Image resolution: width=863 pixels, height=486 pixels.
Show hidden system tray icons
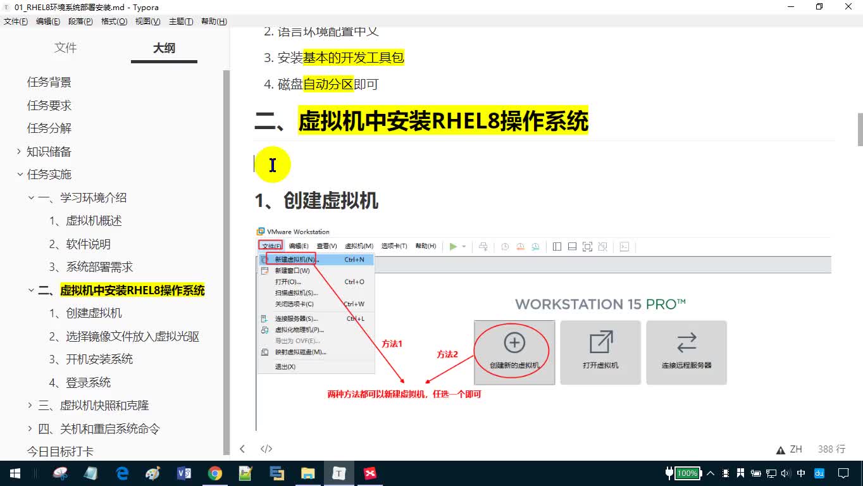711,473
